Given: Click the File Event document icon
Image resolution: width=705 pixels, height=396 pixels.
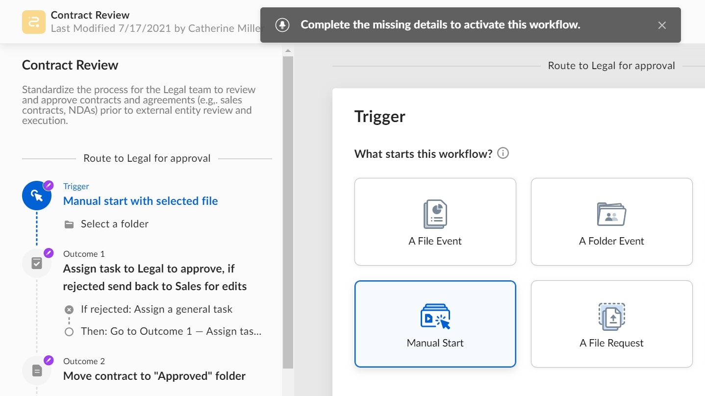Looking at the screenshot, I should 435,214.
